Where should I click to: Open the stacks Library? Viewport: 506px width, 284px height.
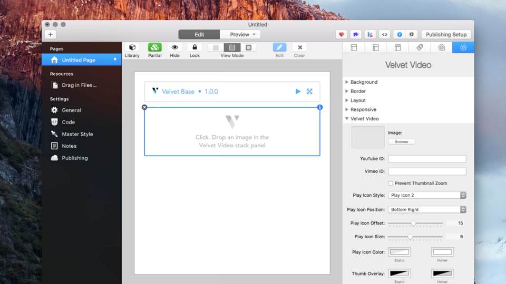coord(132,48)
